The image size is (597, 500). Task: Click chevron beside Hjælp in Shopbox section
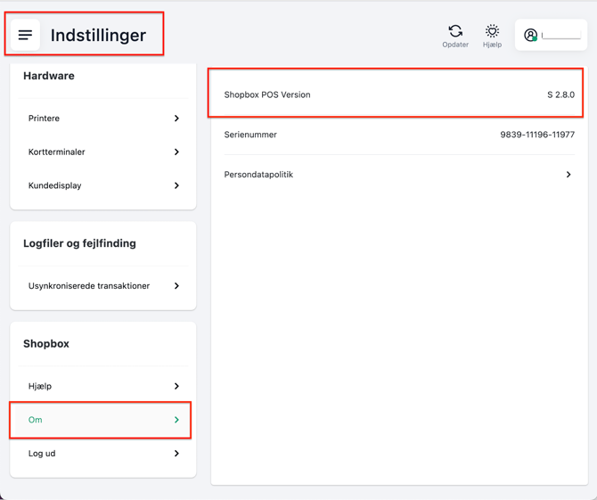pos(176,387)
